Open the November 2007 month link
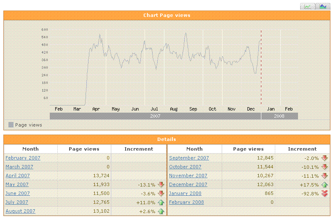This screenshot has width=333, height=219. 188,176
